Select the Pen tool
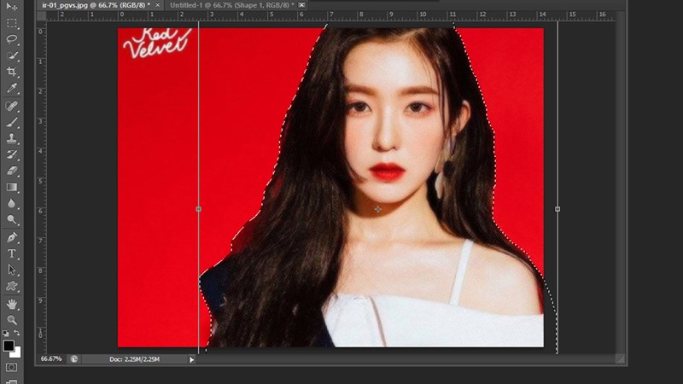Screen dimensions: 683x384 pos(12,237)
